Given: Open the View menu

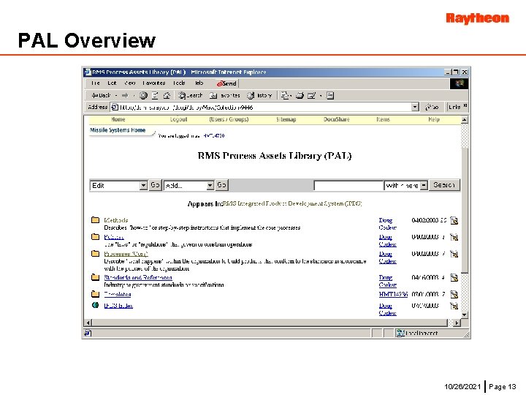Looking at the screenshot, I should 130,83.
